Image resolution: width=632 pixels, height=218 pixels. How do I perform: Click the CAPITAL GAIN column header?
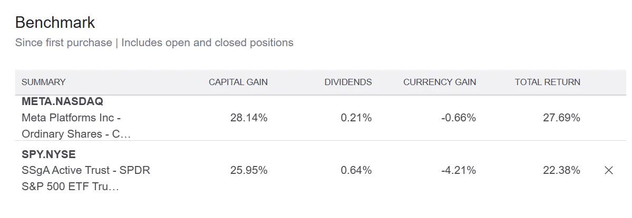tap(238, 82)
